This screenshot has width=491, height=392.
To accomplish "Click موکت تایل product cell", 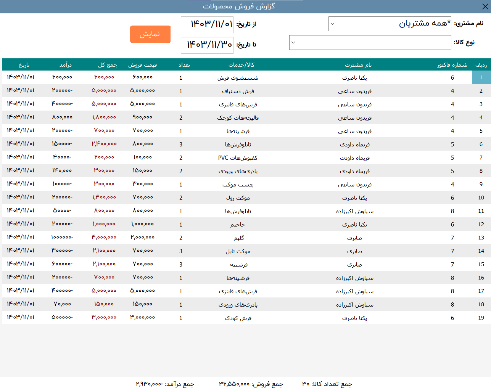I will pos(238,251).
